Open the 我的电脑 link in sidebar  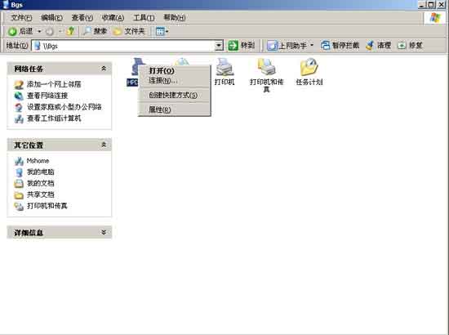click(40, 172)
